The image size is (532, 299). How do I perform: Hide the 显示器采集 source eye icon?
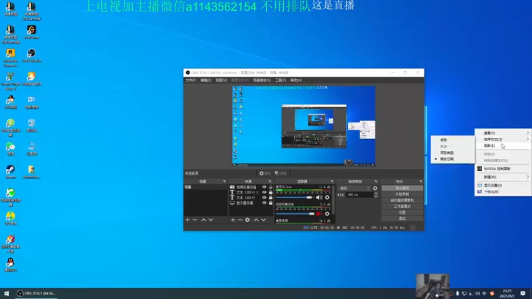point(264,203)
